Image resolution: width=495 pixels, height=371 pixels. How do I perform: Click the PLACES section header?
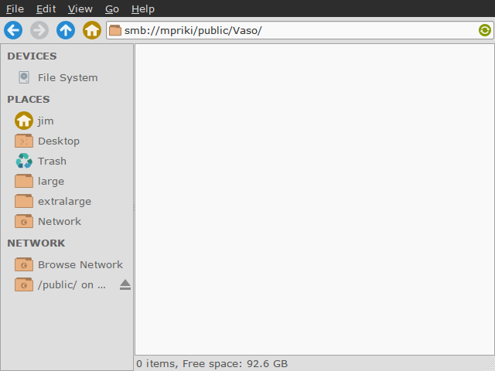pyautogui.click(x=29, y=99)
